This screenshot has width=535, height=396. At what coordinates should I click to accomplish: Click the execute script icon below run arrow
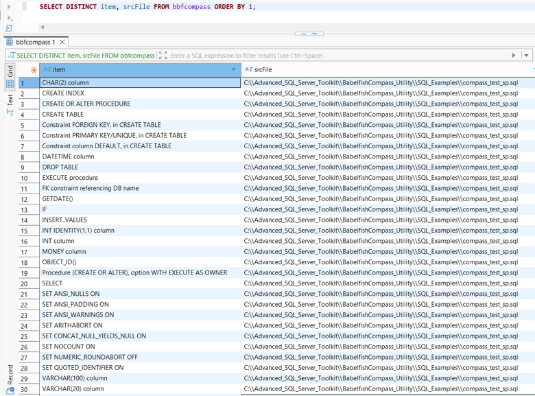coord(10,17)
